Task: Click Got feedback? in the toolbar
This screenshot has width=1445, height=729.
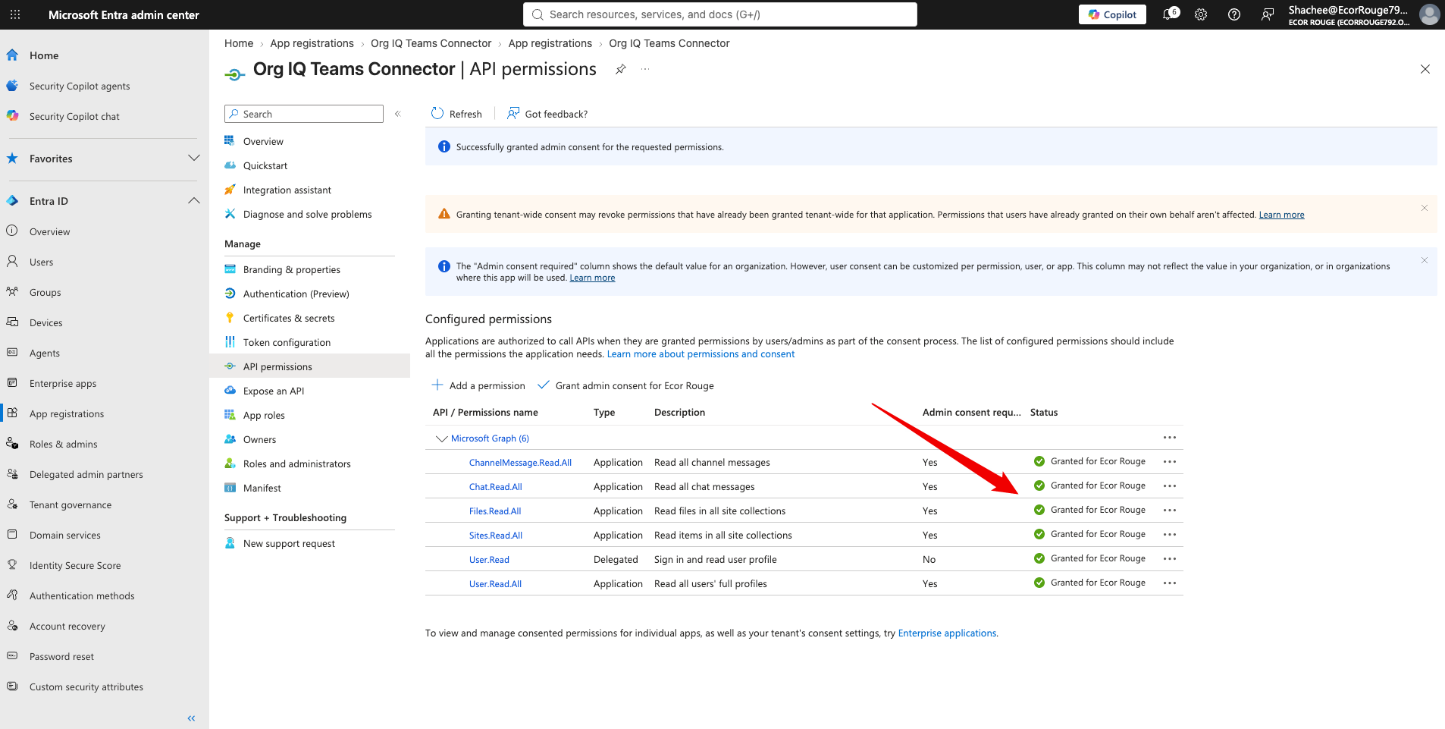Action: pyautogui.click(x=547, y=114)
